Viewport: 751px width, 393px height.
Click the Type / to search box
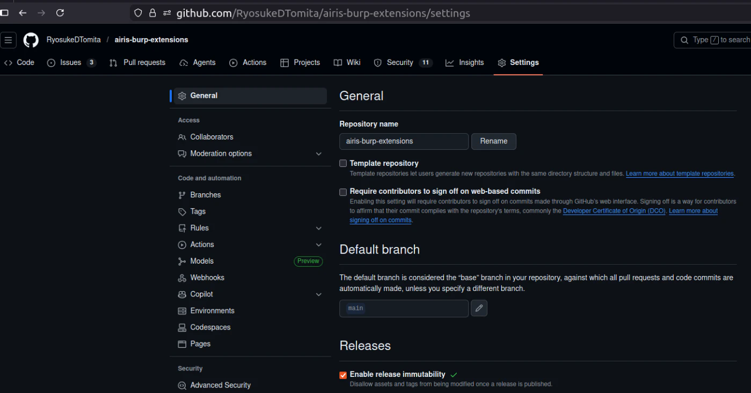tap(712, 40)
